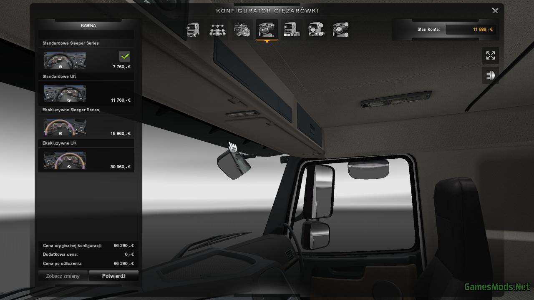Select the 30 960 € price entry

(x=121, y=167)
